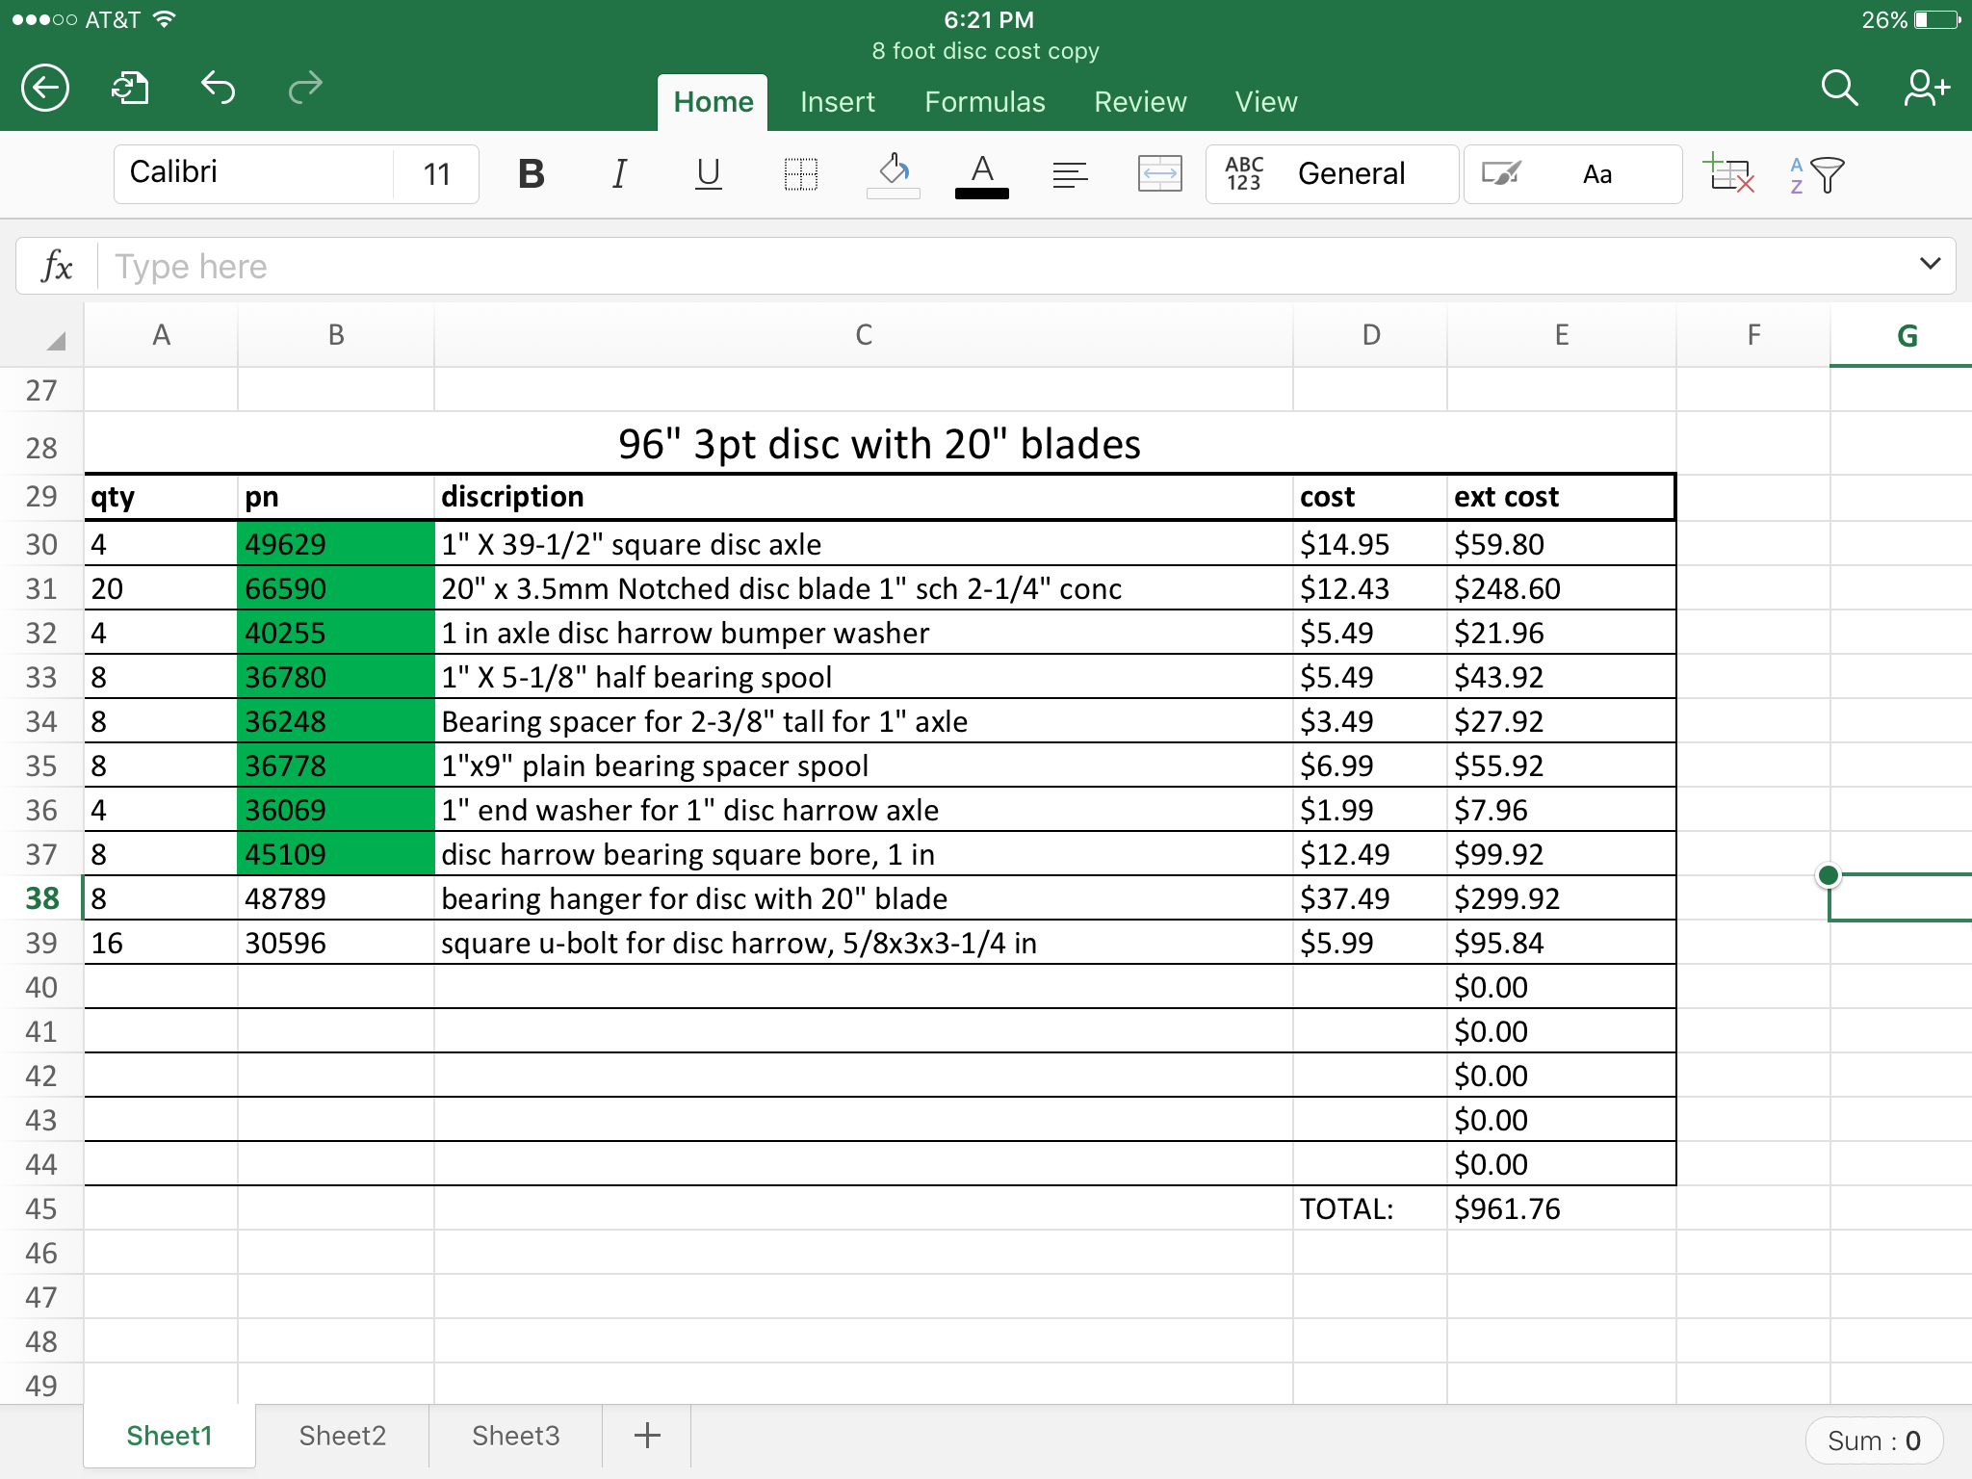This screenshot has height=1479, width=1972.
Task: Open the cell borders tool
Action: (x=800, y=174)
